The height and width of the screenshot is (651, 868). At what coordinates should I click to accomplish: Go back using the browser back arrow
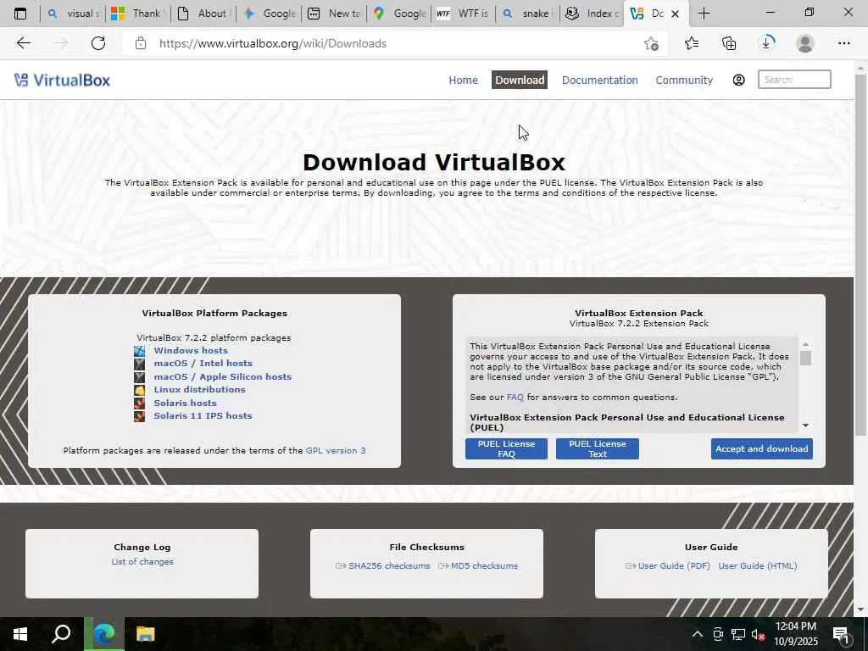tap(23, 43)
